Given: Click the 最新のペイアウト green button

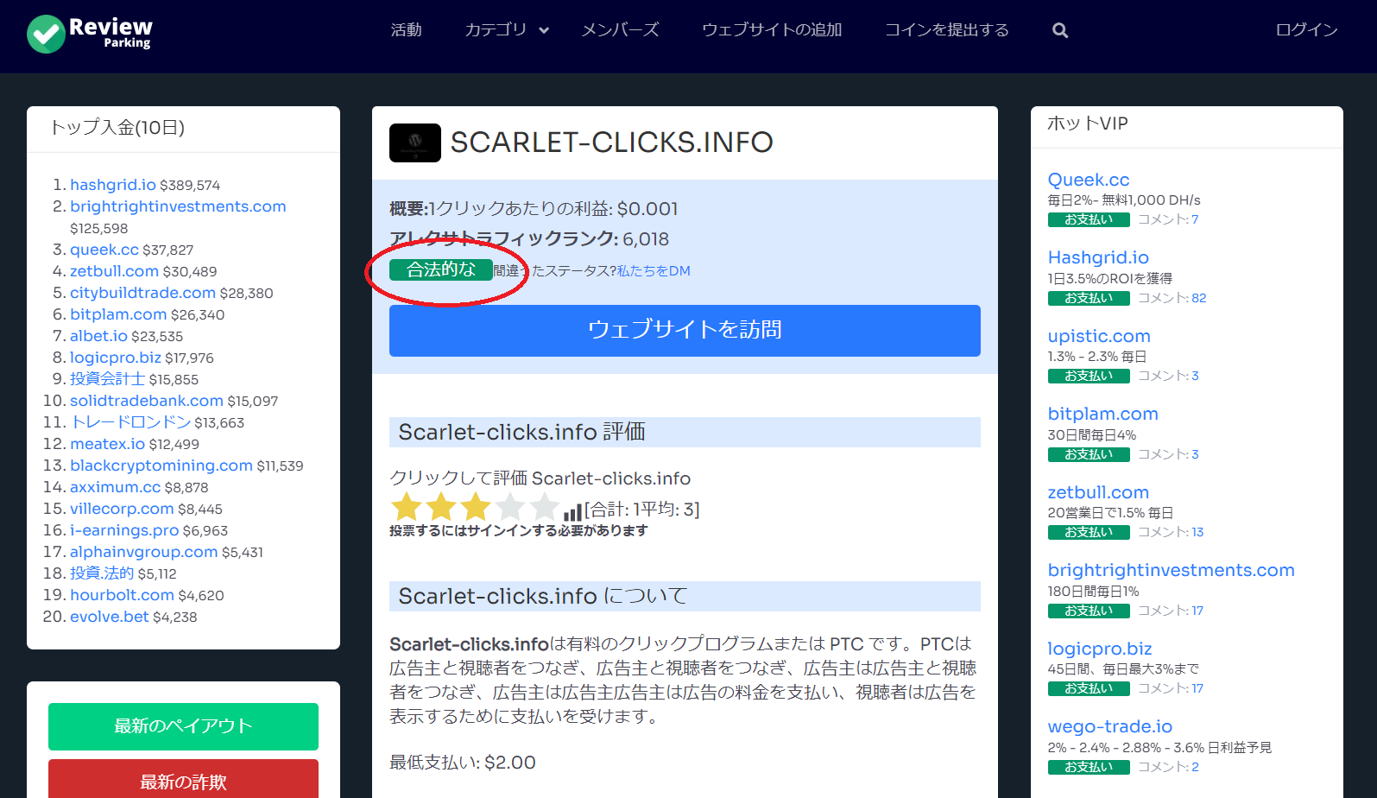Looking at the screenshot, I should pos(183,726).
